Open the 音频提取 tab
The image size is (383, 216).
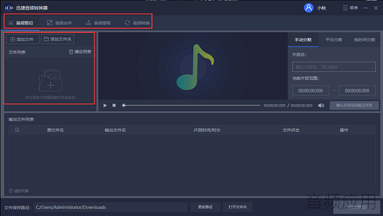[x=98, y=23]
